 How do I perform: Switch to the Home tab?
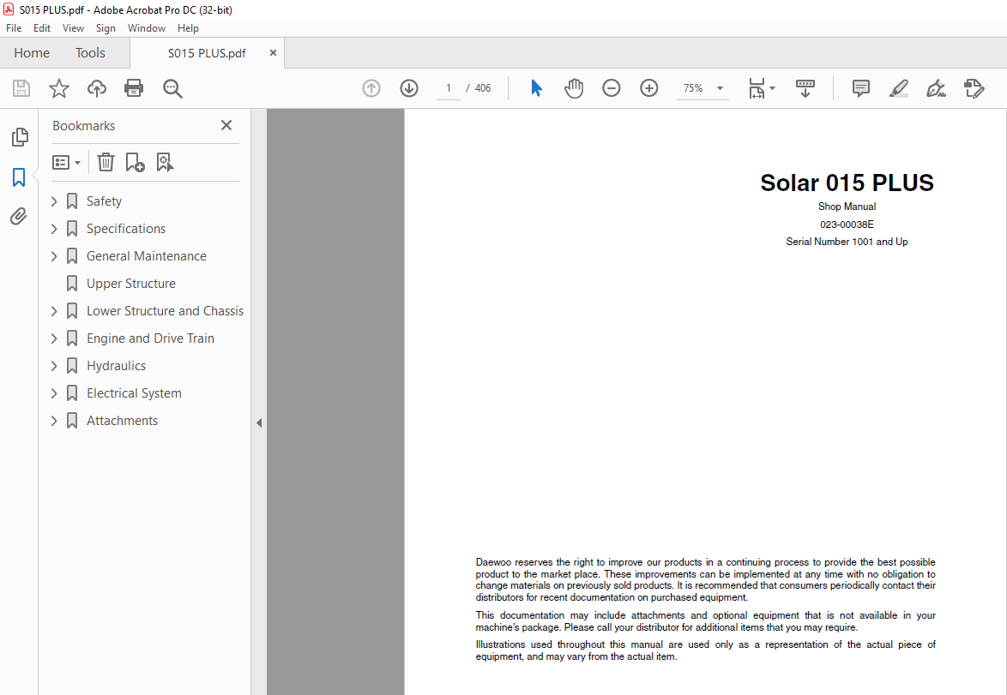(32, 52)
